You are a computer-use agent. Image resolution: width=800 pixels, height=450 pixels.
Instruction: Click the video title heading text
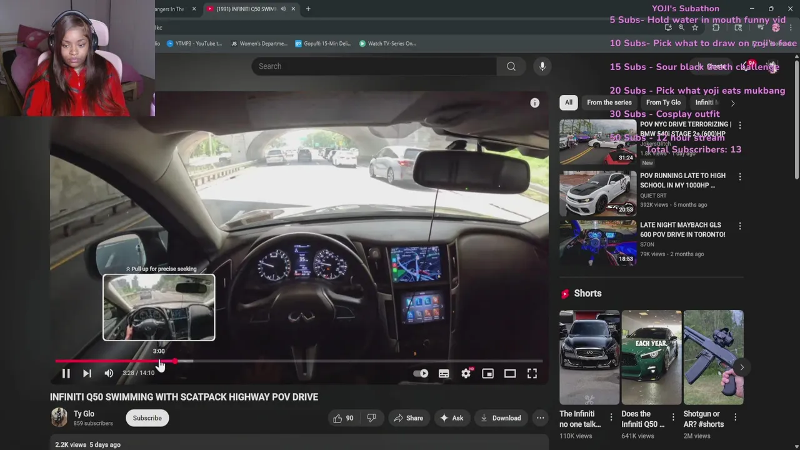184,397
